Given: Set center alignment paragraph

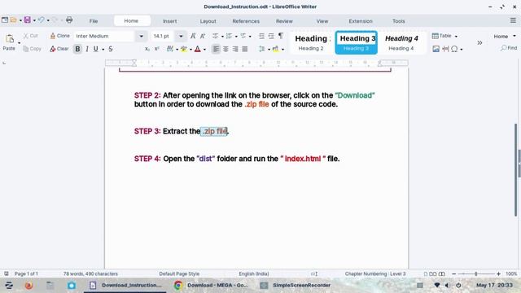Looking at the screenshot, I should [x=225, y=49].
